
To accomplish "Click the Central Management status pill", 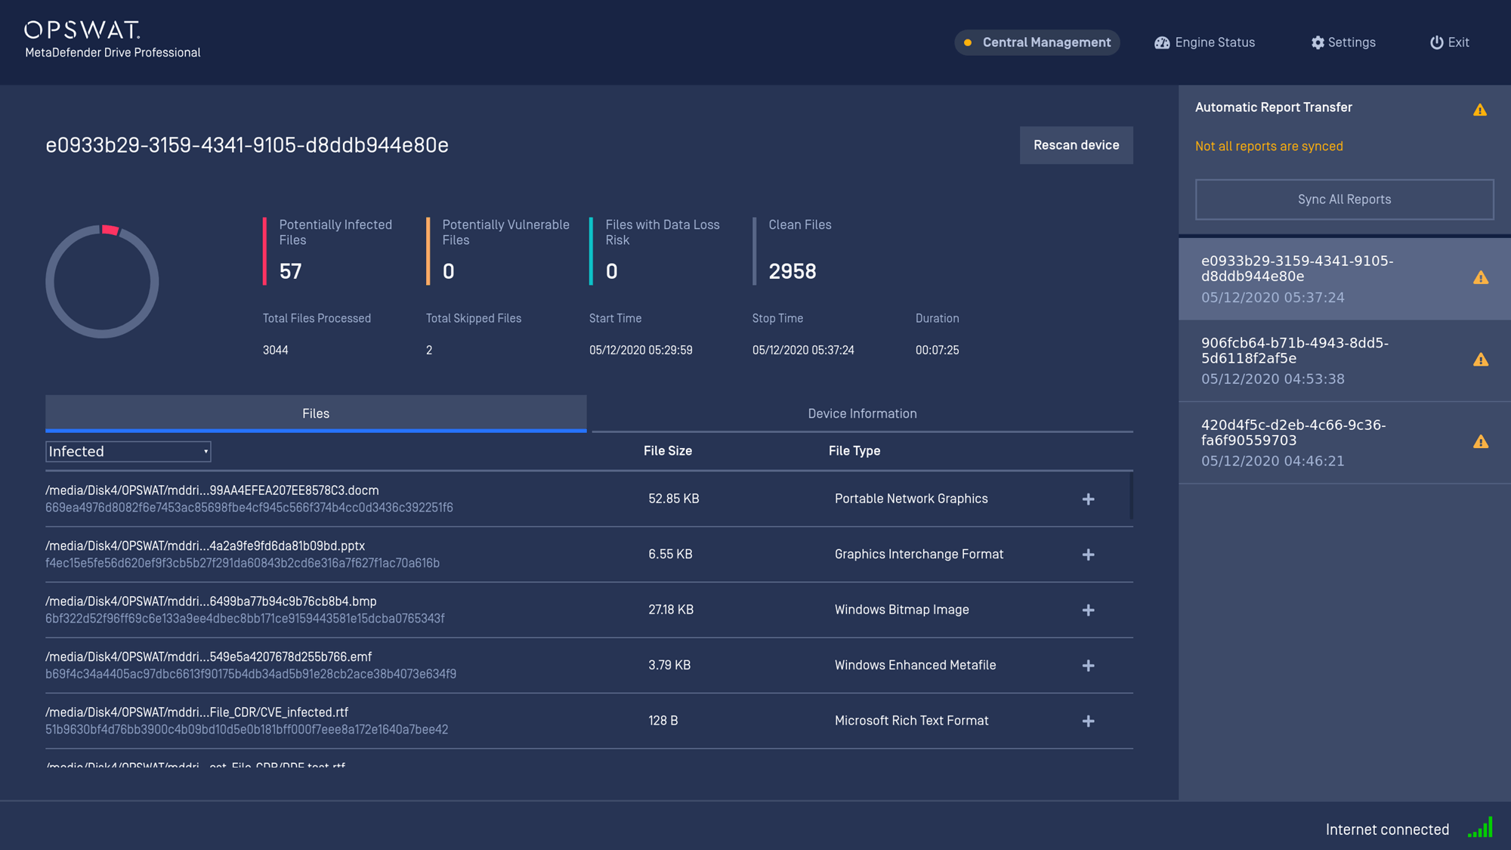I will 1037,43.
